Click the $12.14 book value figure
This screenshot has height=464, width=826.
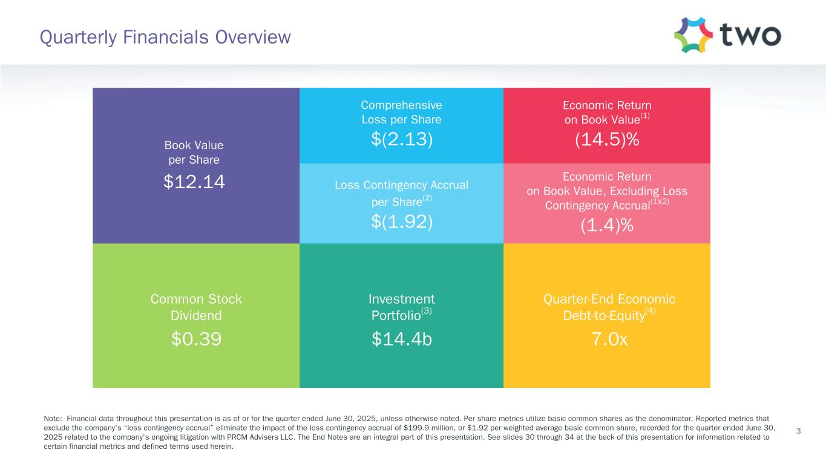194,181
